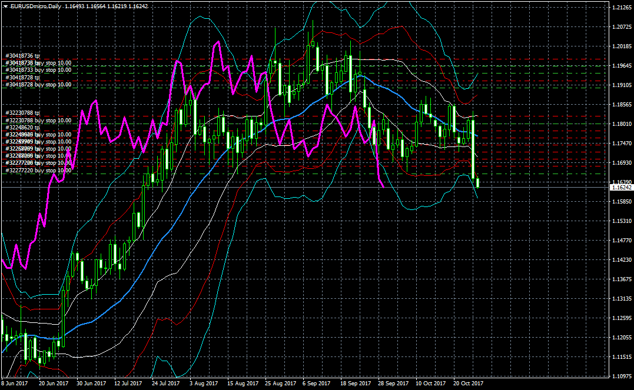Click the 8 Jun 2017 date label

(14, 383)
